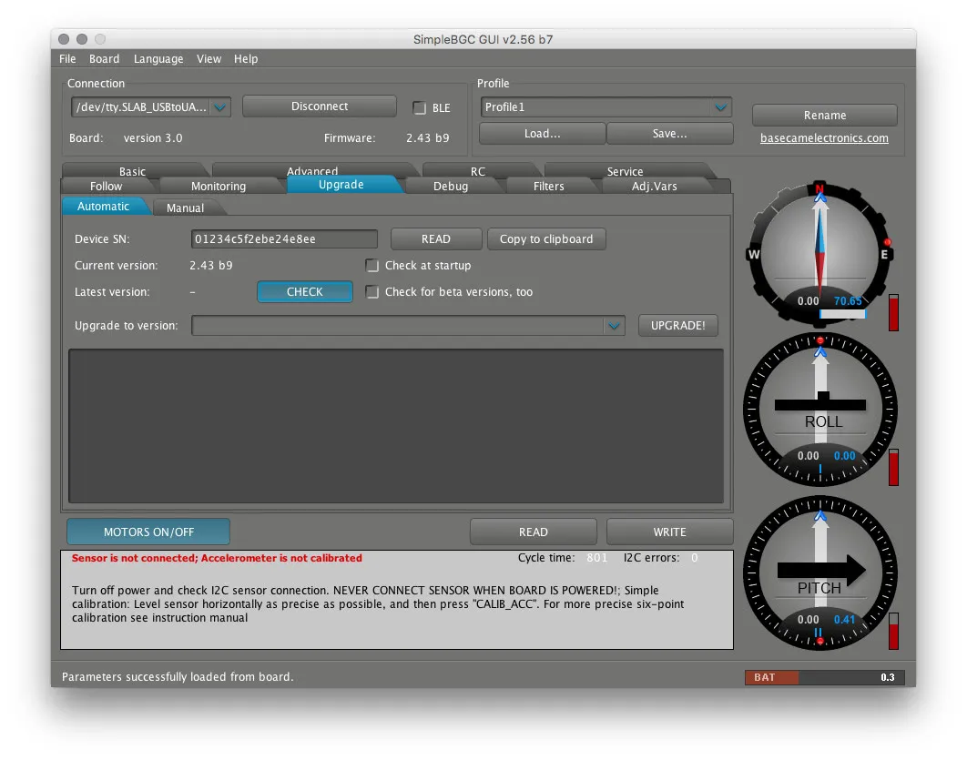
Task: Visit basecamelectronics.com link
Action: 824,138
